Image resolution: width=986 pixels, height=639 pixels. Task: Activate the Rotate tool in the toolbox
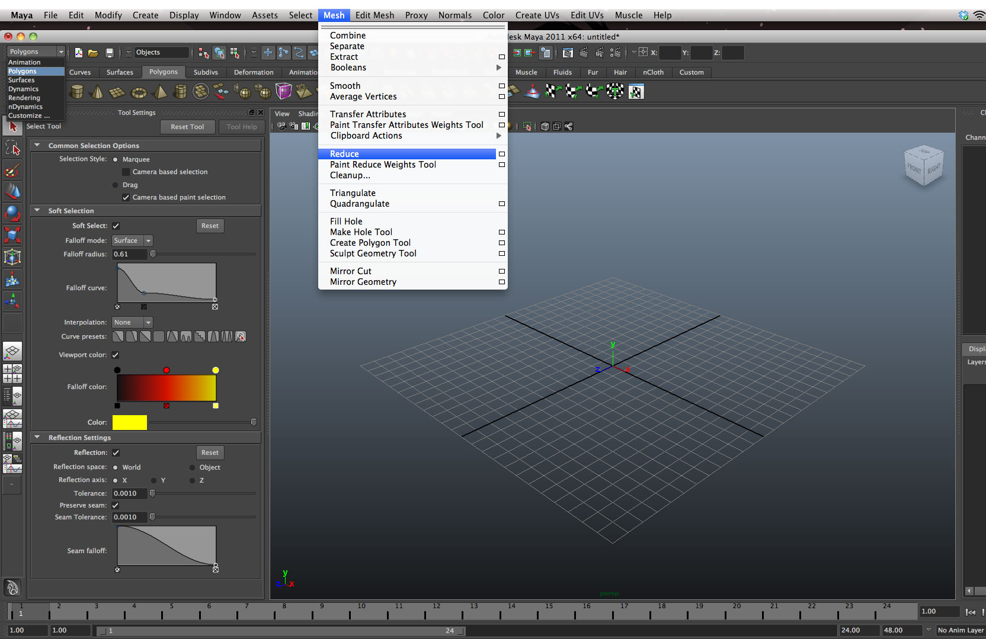tap(12, 213)
